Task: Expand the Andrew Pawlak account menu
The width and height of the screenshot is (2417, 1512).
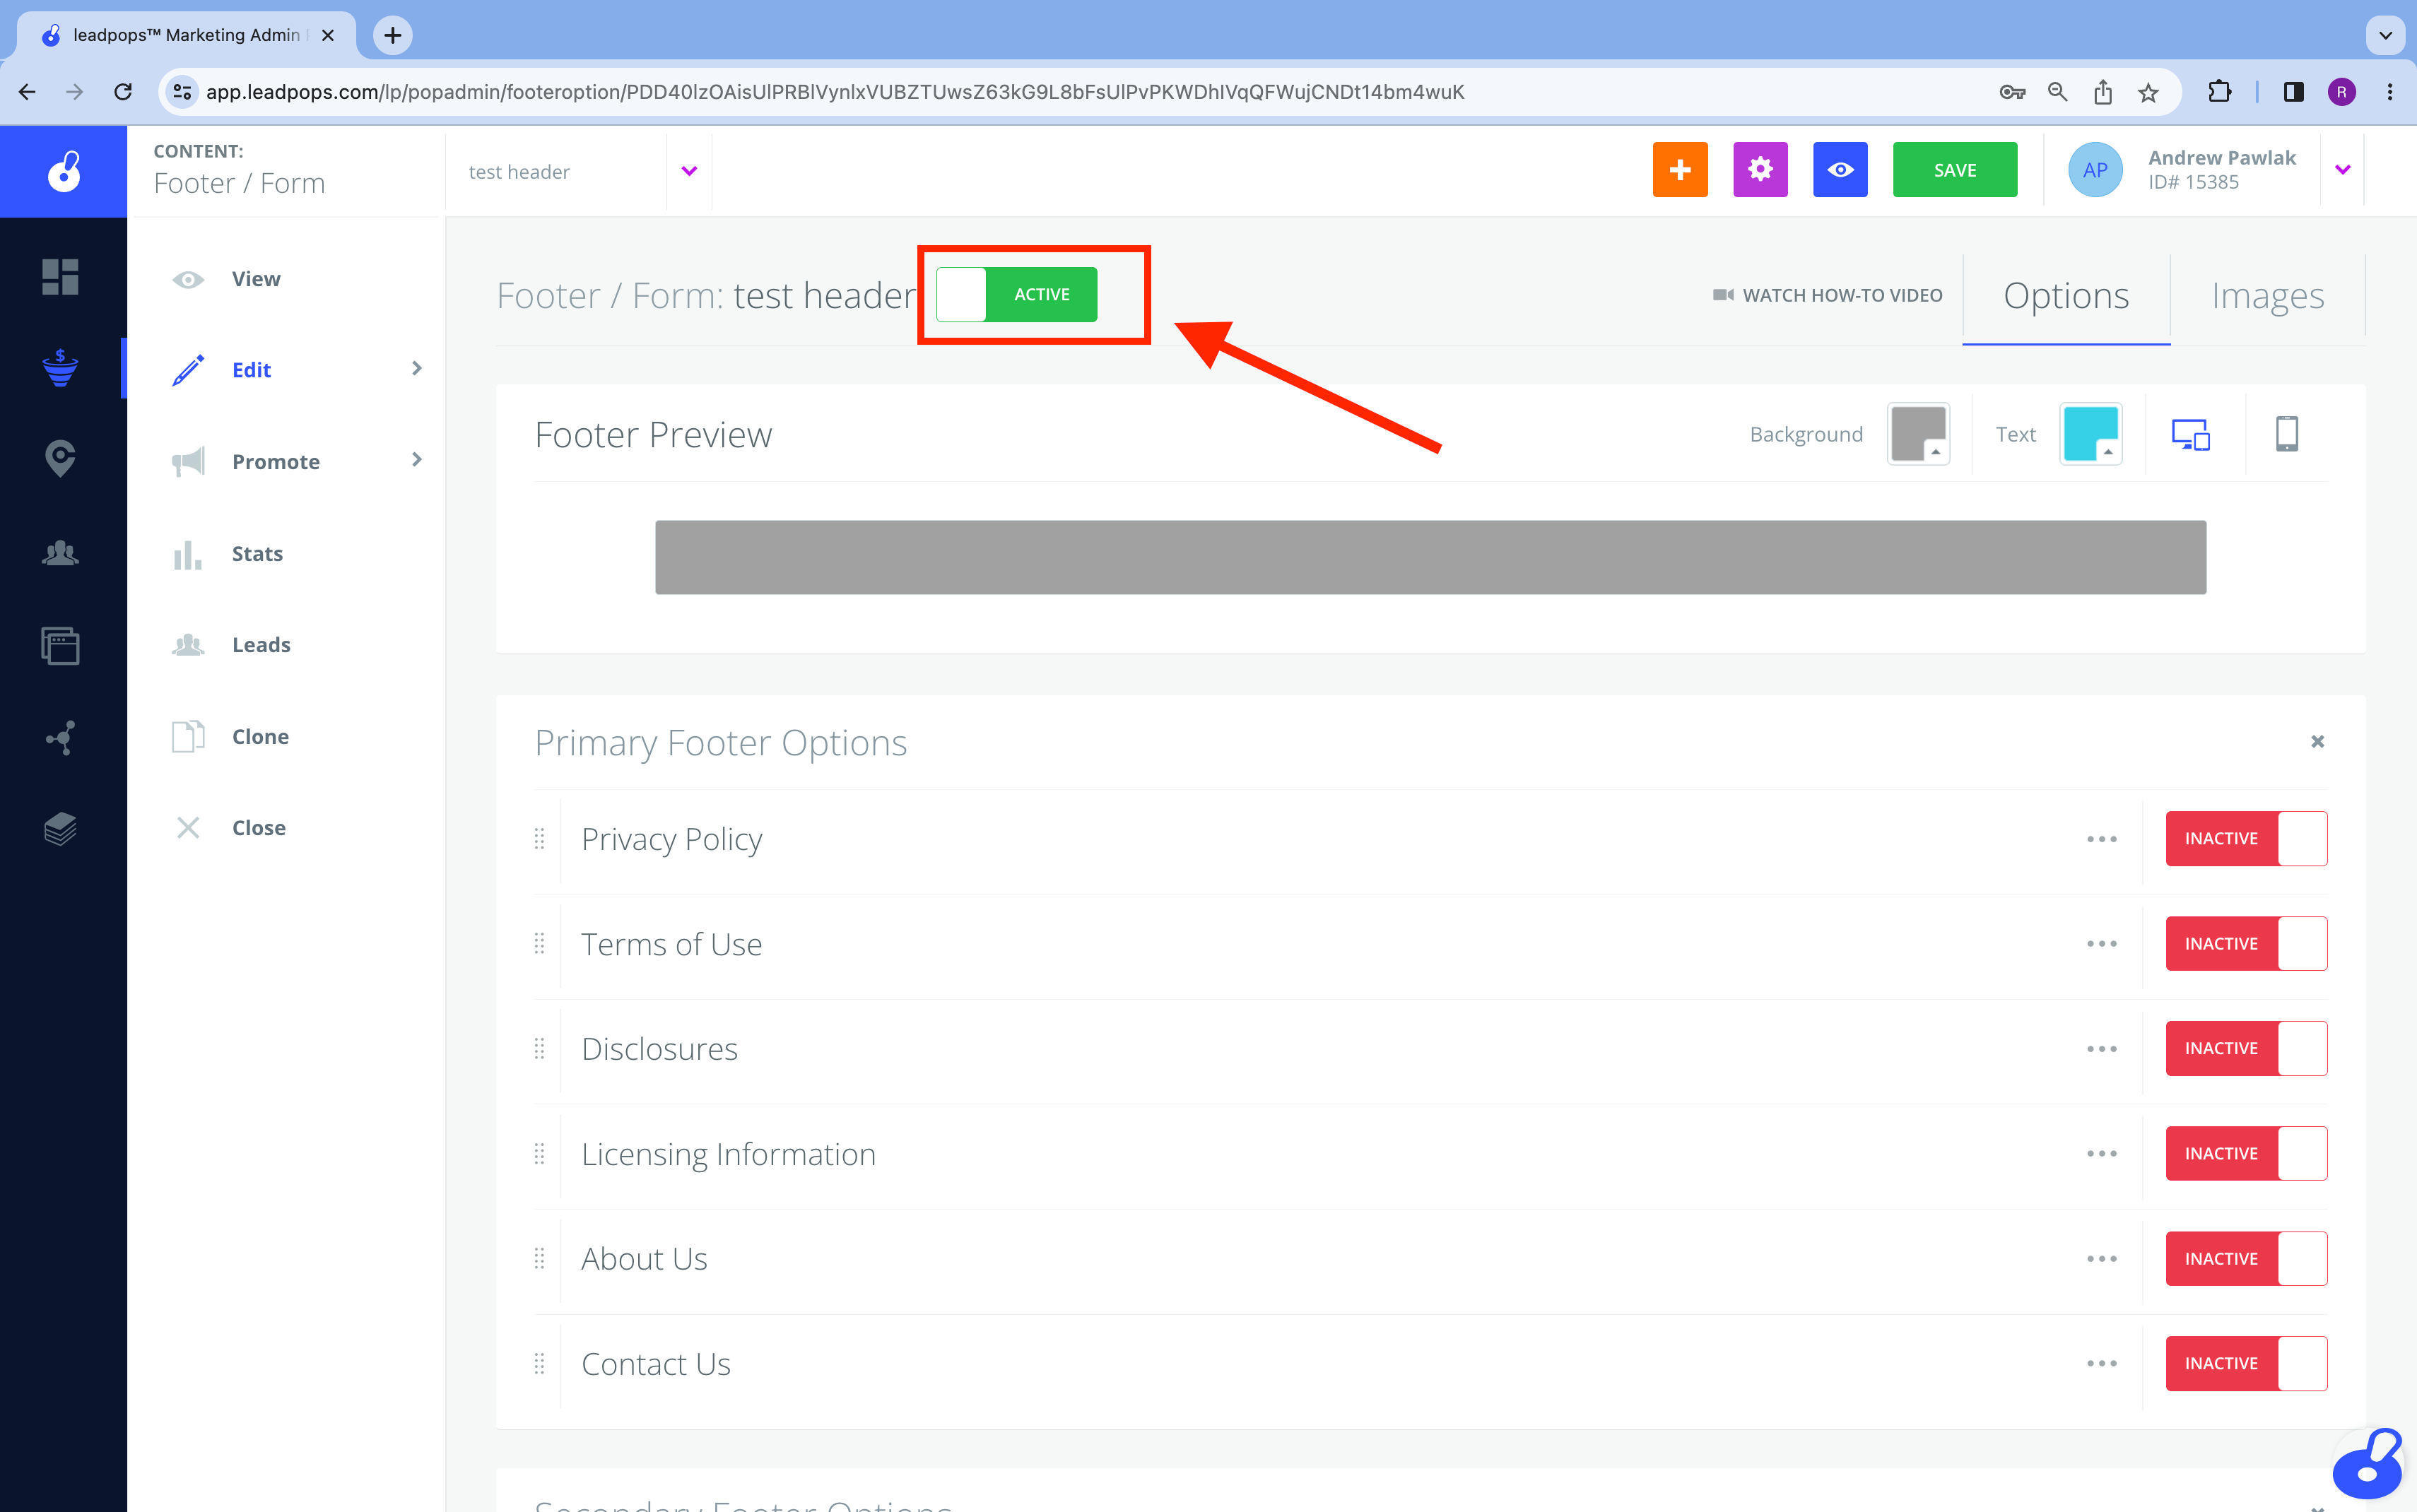Action: pos(2342,170)
